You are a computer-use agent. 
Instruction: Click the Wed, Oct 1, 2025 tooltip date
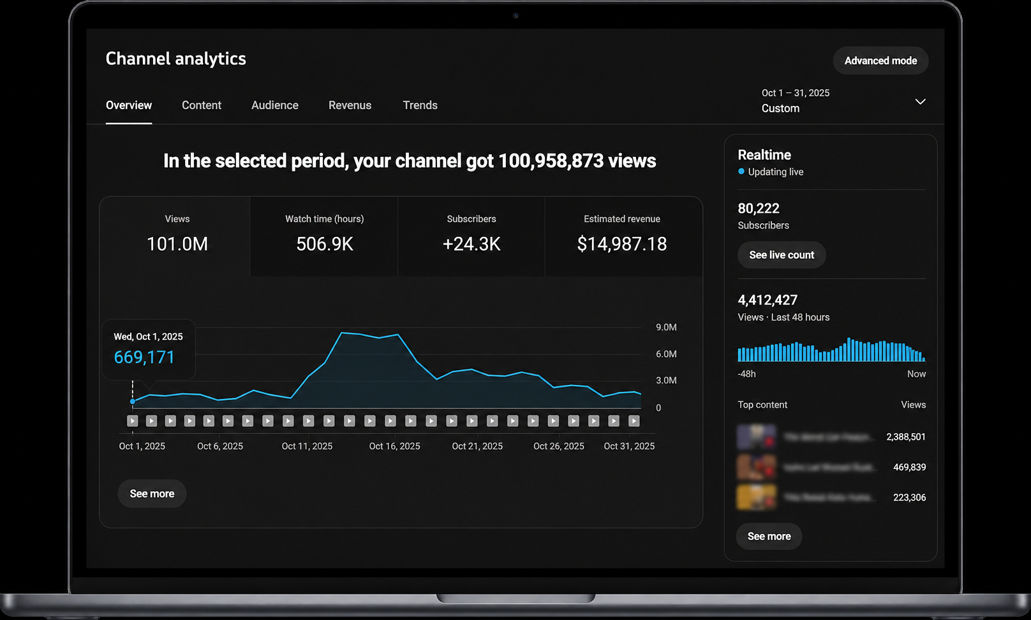pyautogui.click(x=148, y=336)
